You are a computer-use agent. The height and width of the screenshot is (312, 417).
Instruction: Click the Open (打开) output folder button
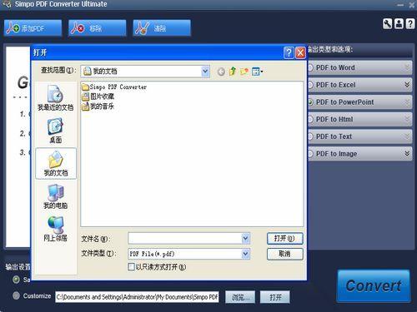(x=275, y=297)
